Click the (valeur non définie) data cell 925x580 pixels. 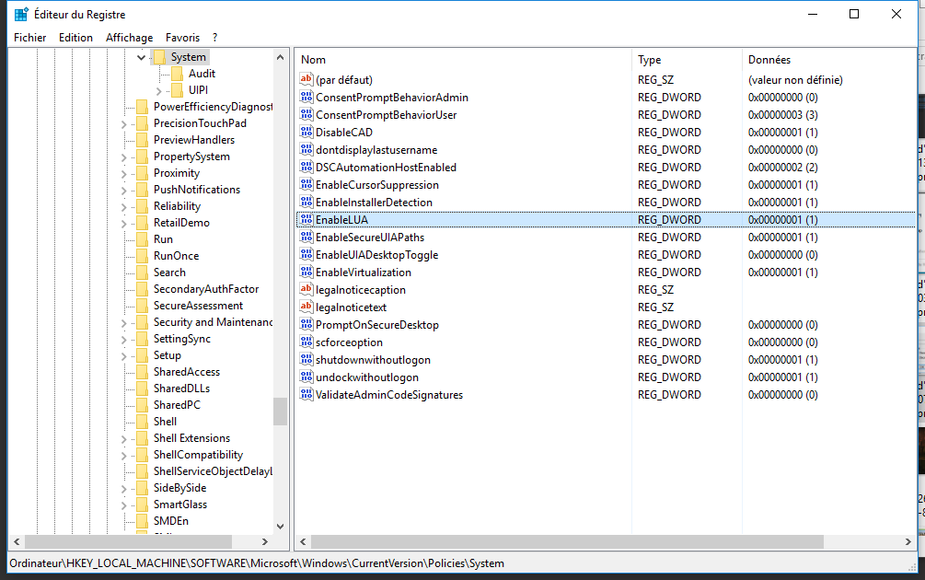click(x=795, y=80)
